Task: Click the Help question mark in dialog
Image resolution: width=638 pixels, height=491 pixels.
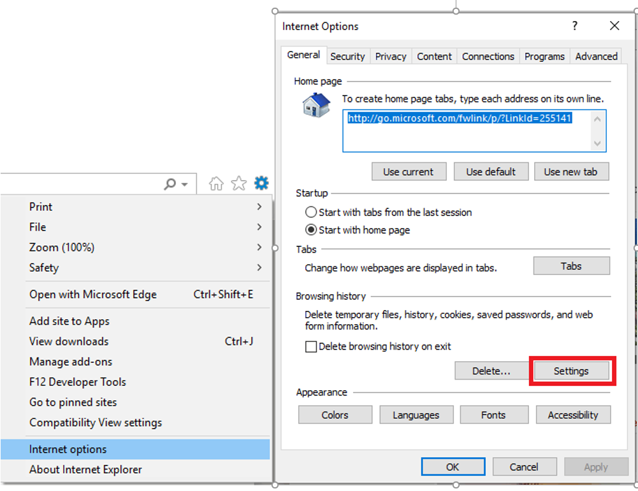Action: coord(574,26)
